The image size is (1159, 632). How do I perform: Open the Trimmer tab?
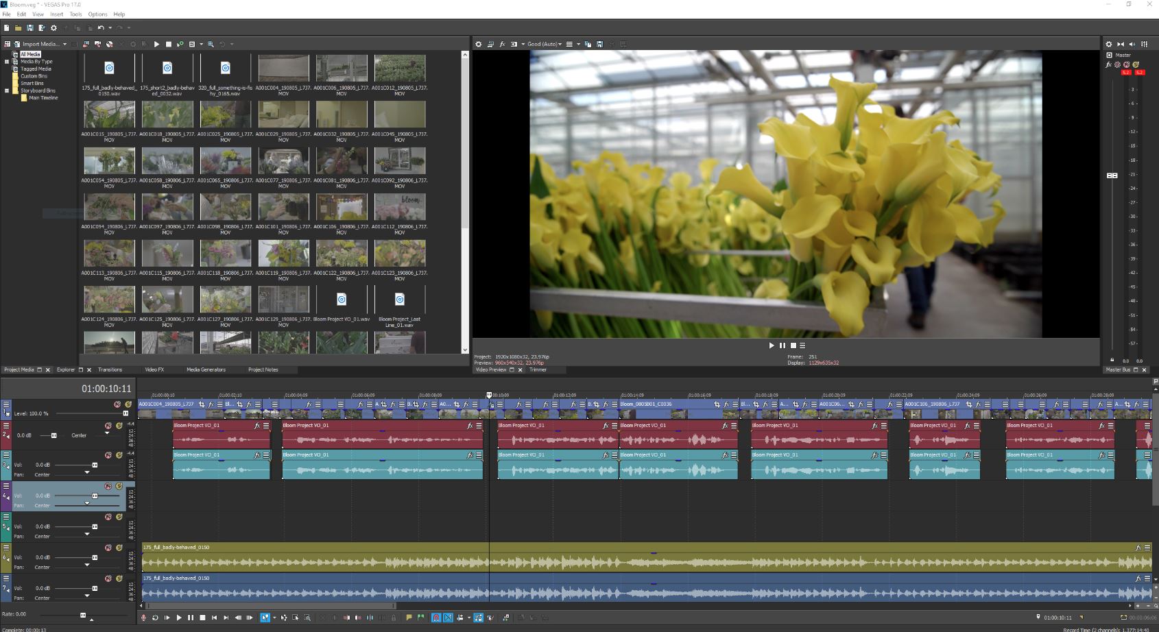click(540, 369)
